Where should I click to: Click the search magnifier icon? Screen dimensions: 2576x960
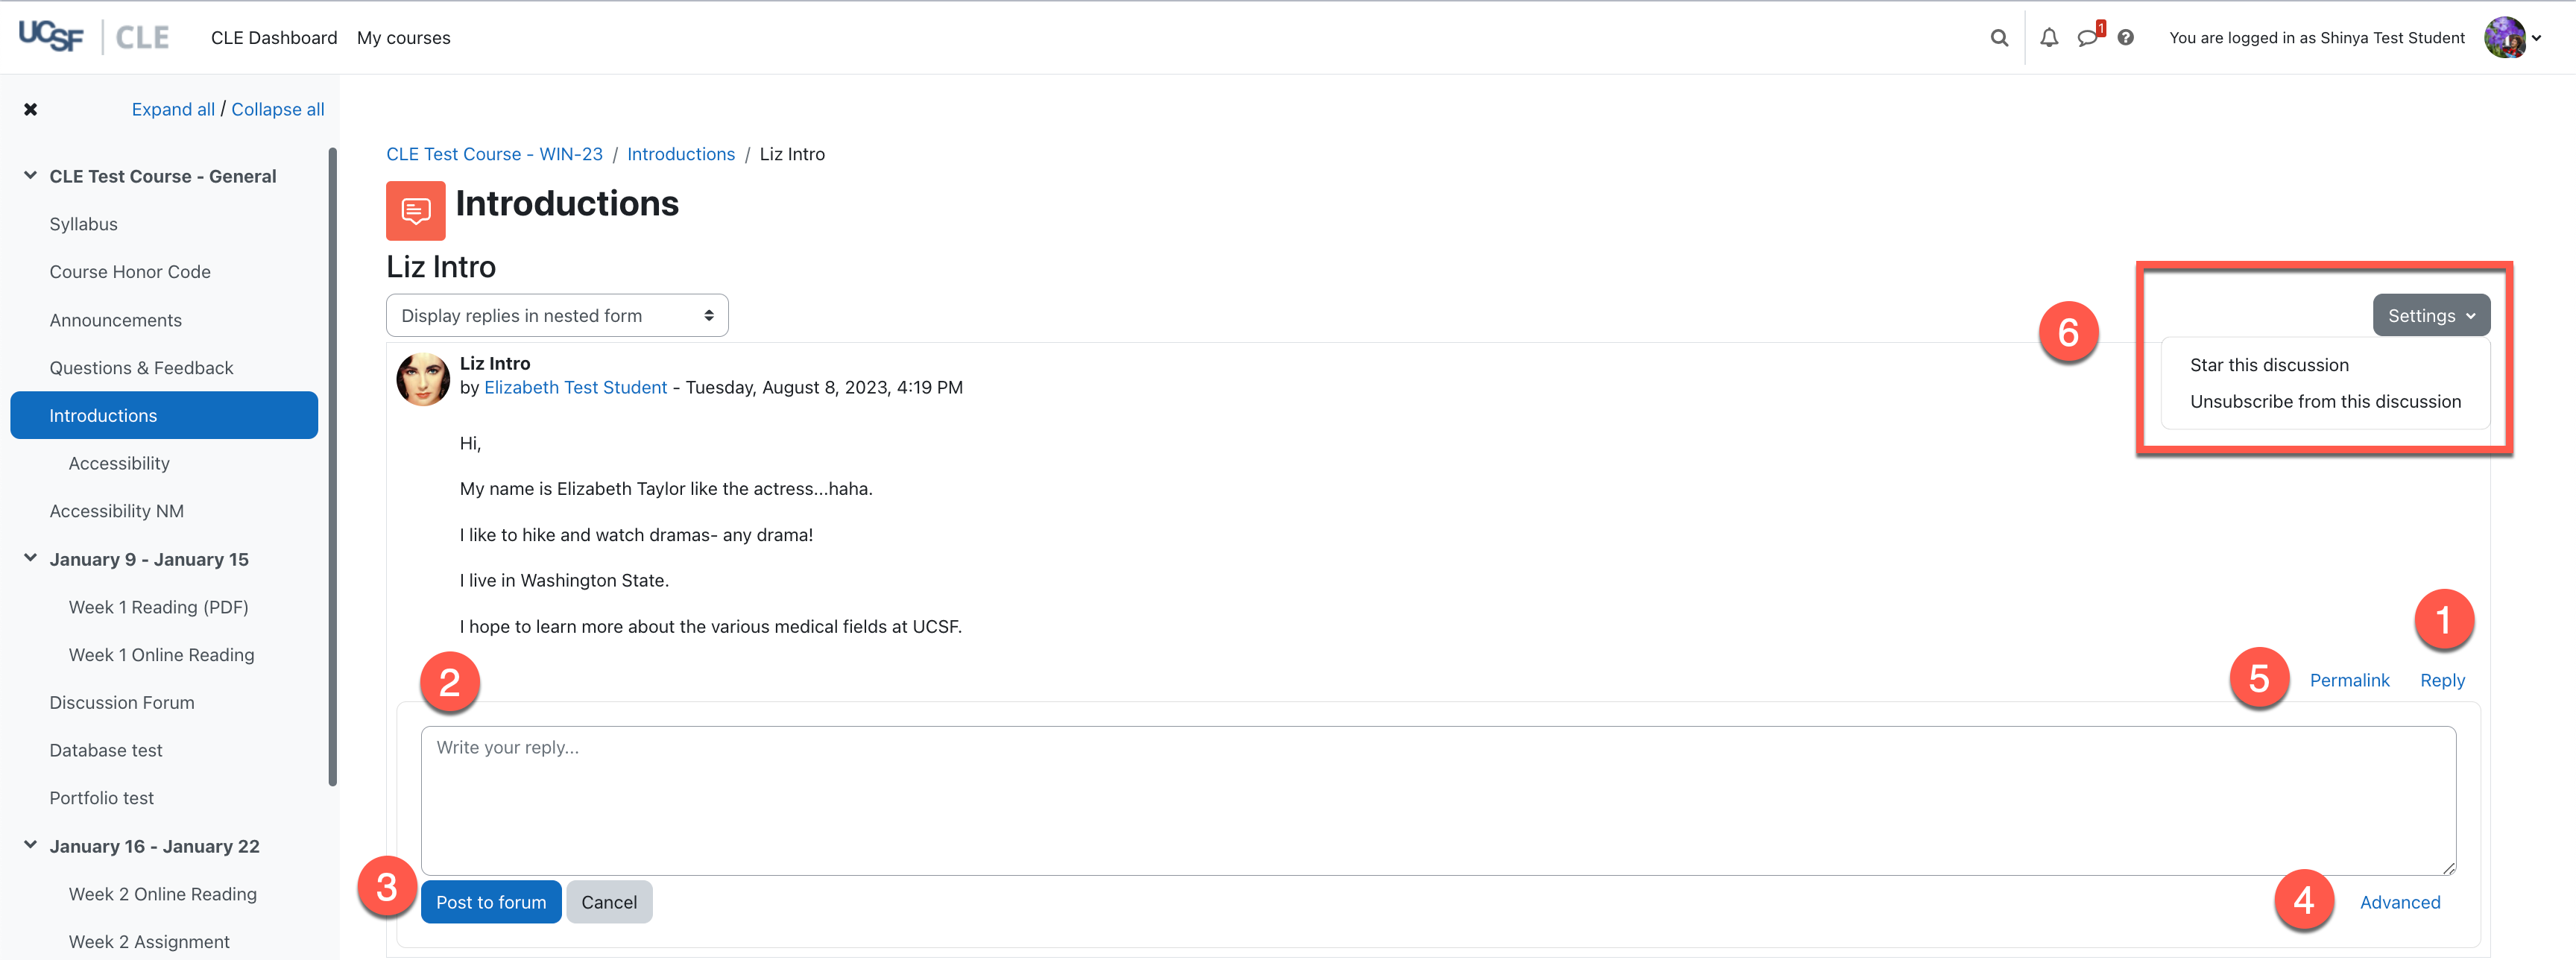[1999, 38]
